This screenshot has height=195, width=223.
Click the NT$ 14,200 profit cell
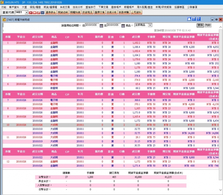[x=188, y=133]
